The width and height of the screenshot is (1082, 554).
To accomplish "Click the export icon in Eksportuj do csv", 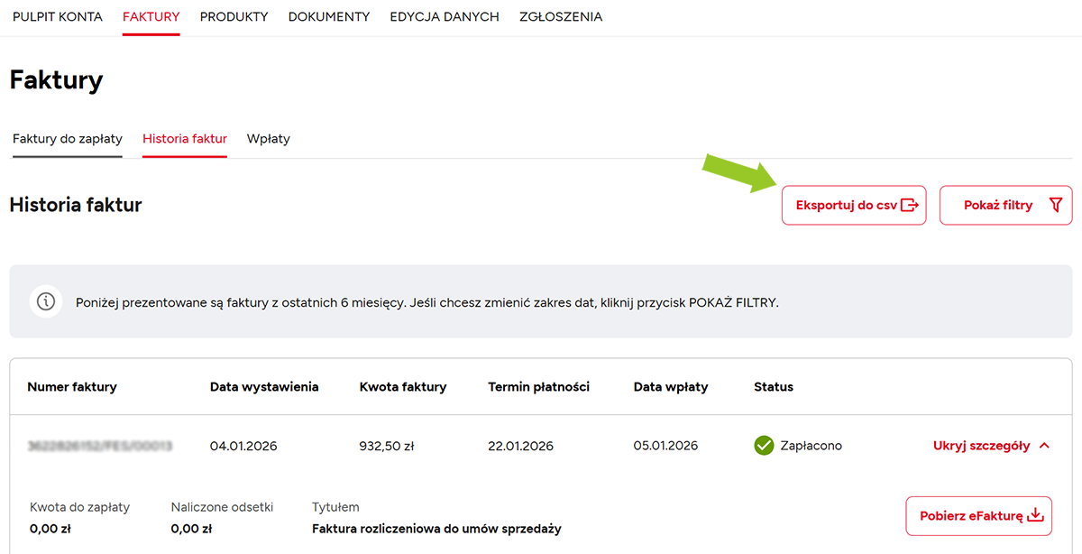I will click(910, 206).
